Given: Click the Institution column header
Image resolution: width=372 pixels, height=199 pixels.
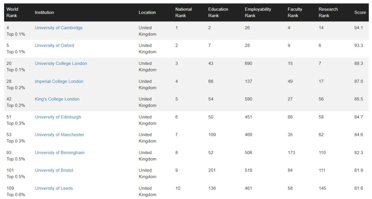Looking at the screenshot, I should (x=44, y=12).
